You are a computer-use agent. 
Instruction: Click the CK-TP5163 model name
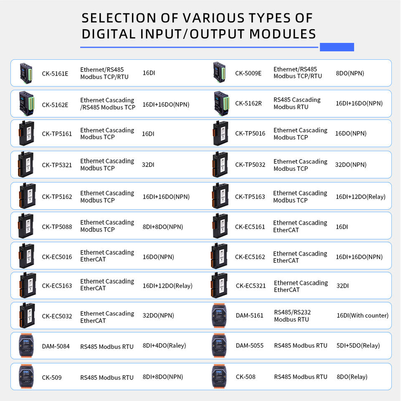pyautogui.click(x=250, y=197)
